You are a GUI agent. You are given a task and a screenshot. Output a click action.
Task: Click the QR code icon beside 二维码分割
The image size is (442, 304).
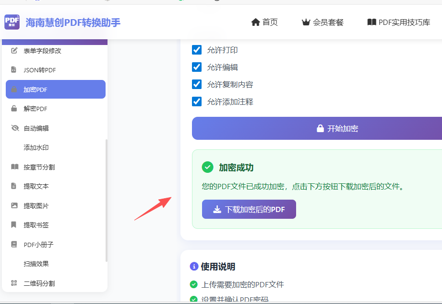pos(14,283)
